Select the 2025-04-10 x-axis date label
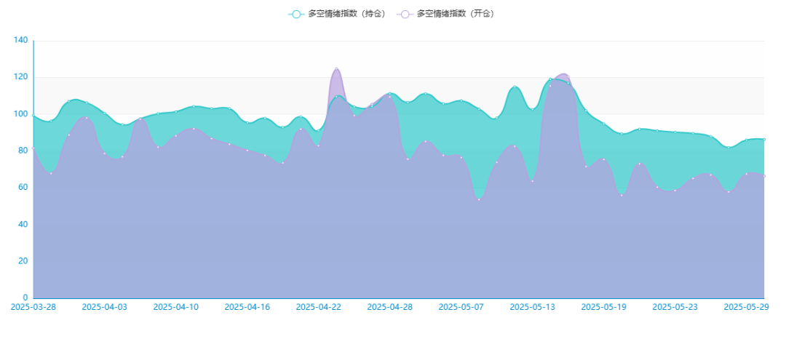This screenshot has width=786, height=339. (x=175, y=308)
